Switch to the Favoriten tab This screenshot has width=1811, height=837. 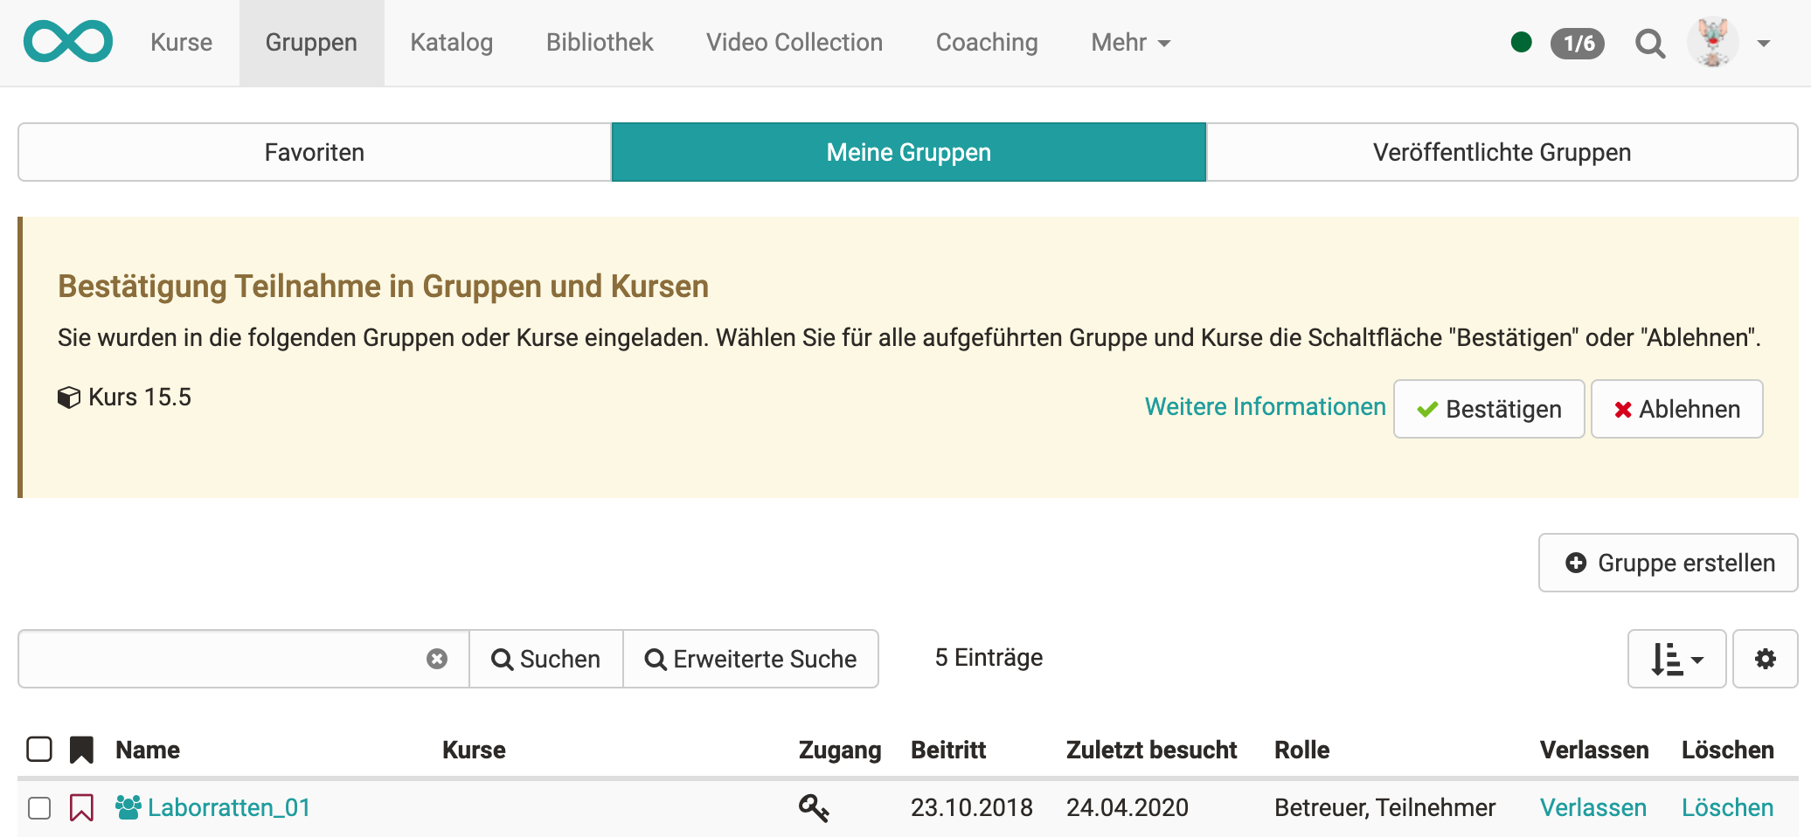[315, 152]
